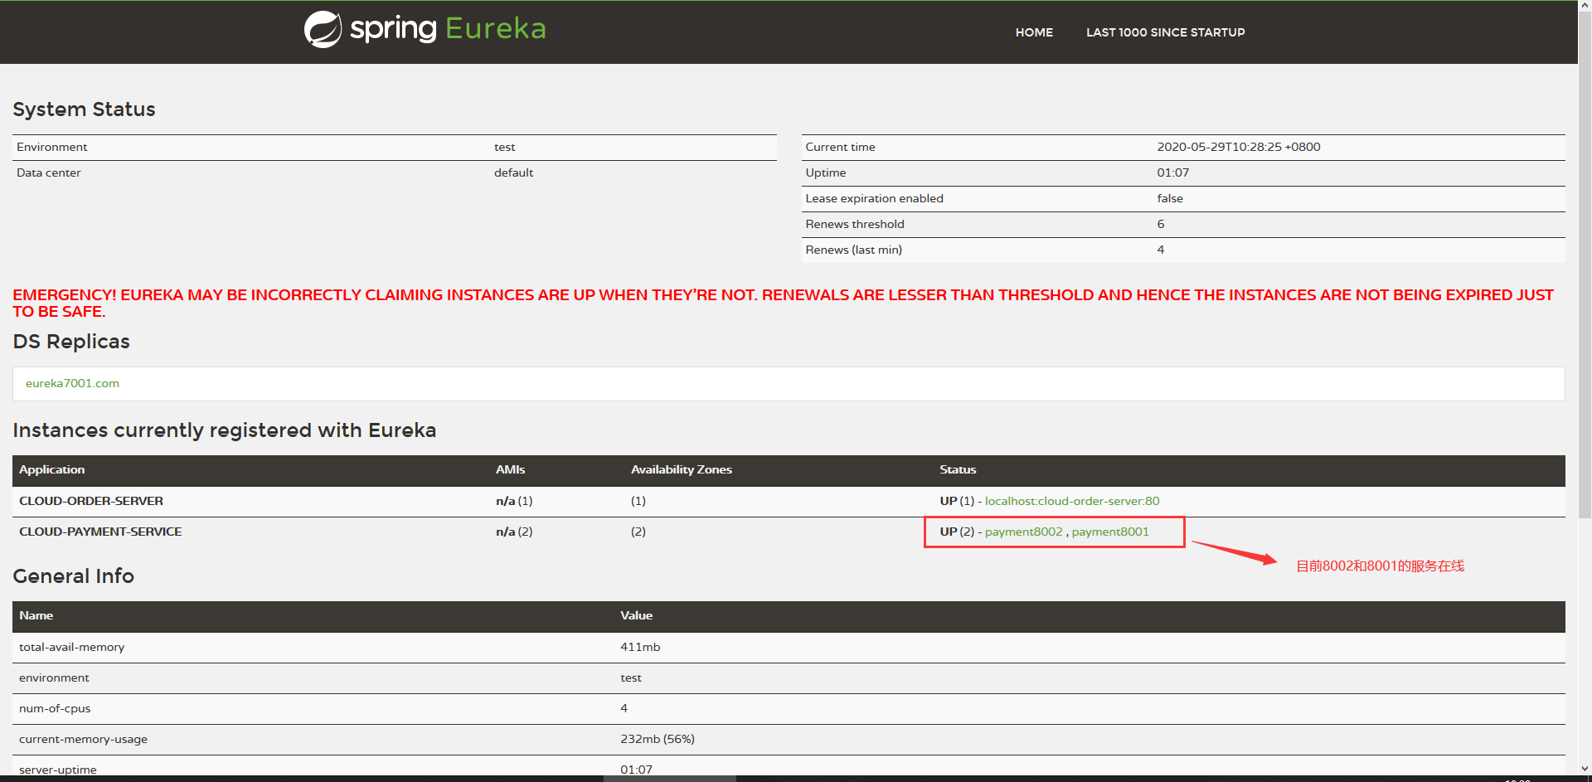The image size is (1592, 782).
Task: Click the n/a (2) AMIs cell
Action: 514,532
